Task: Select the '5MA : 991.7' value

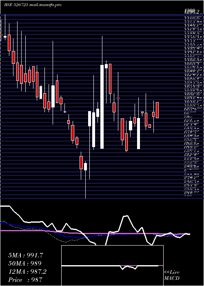Action: tap(26, 255)
